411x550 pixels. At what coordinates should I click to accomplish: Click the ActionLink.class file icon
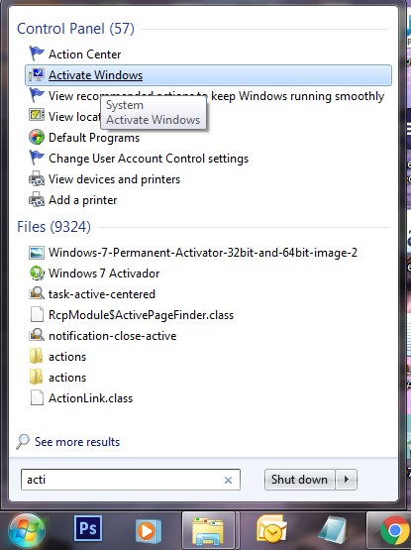pos(36,397)
